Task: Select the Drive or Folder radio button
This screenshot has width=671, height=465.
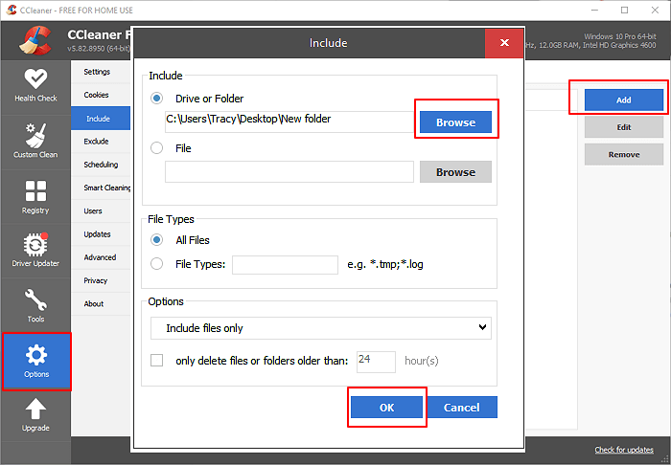Action: point(156,99)
